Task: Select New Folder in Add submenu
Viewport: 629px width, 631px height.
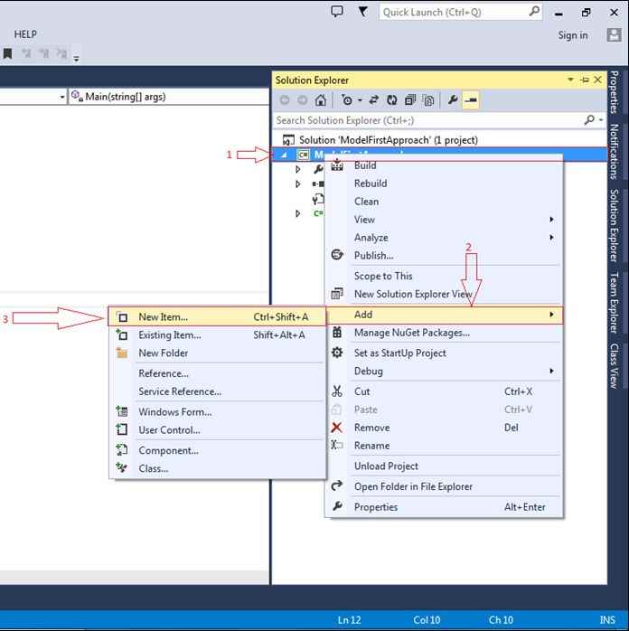Action: point(217,353)
